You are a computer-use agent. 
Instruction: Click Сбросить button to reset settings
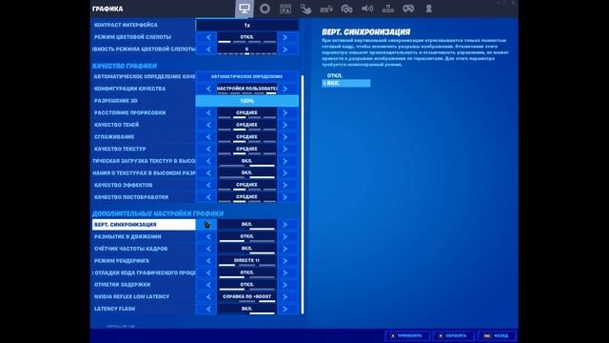(454, 335)
